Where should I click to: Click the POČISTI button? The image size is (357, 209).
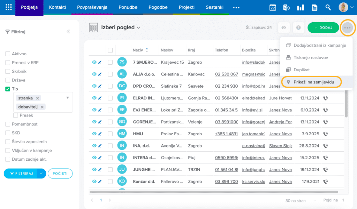coord(60,173)
